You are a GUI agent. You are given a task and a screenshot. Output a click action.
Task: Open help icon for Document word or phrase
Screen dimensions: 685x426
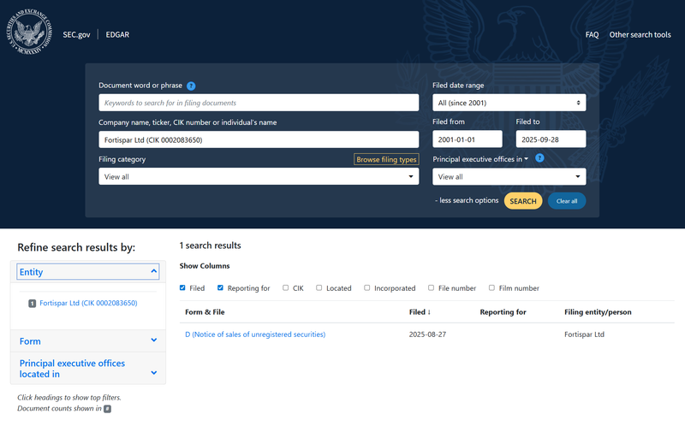point(191,86)
